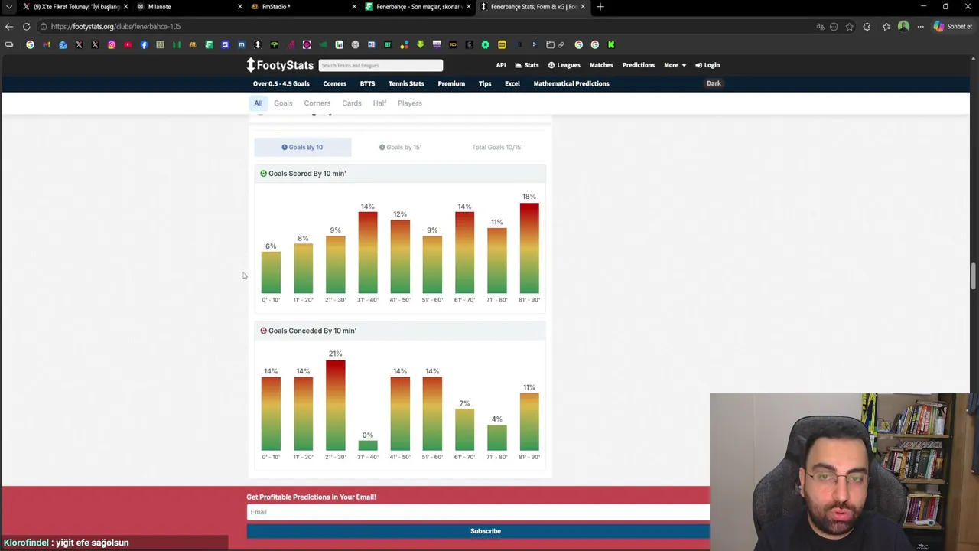
Task: Open Tennis Stats link
Action: 406,83
